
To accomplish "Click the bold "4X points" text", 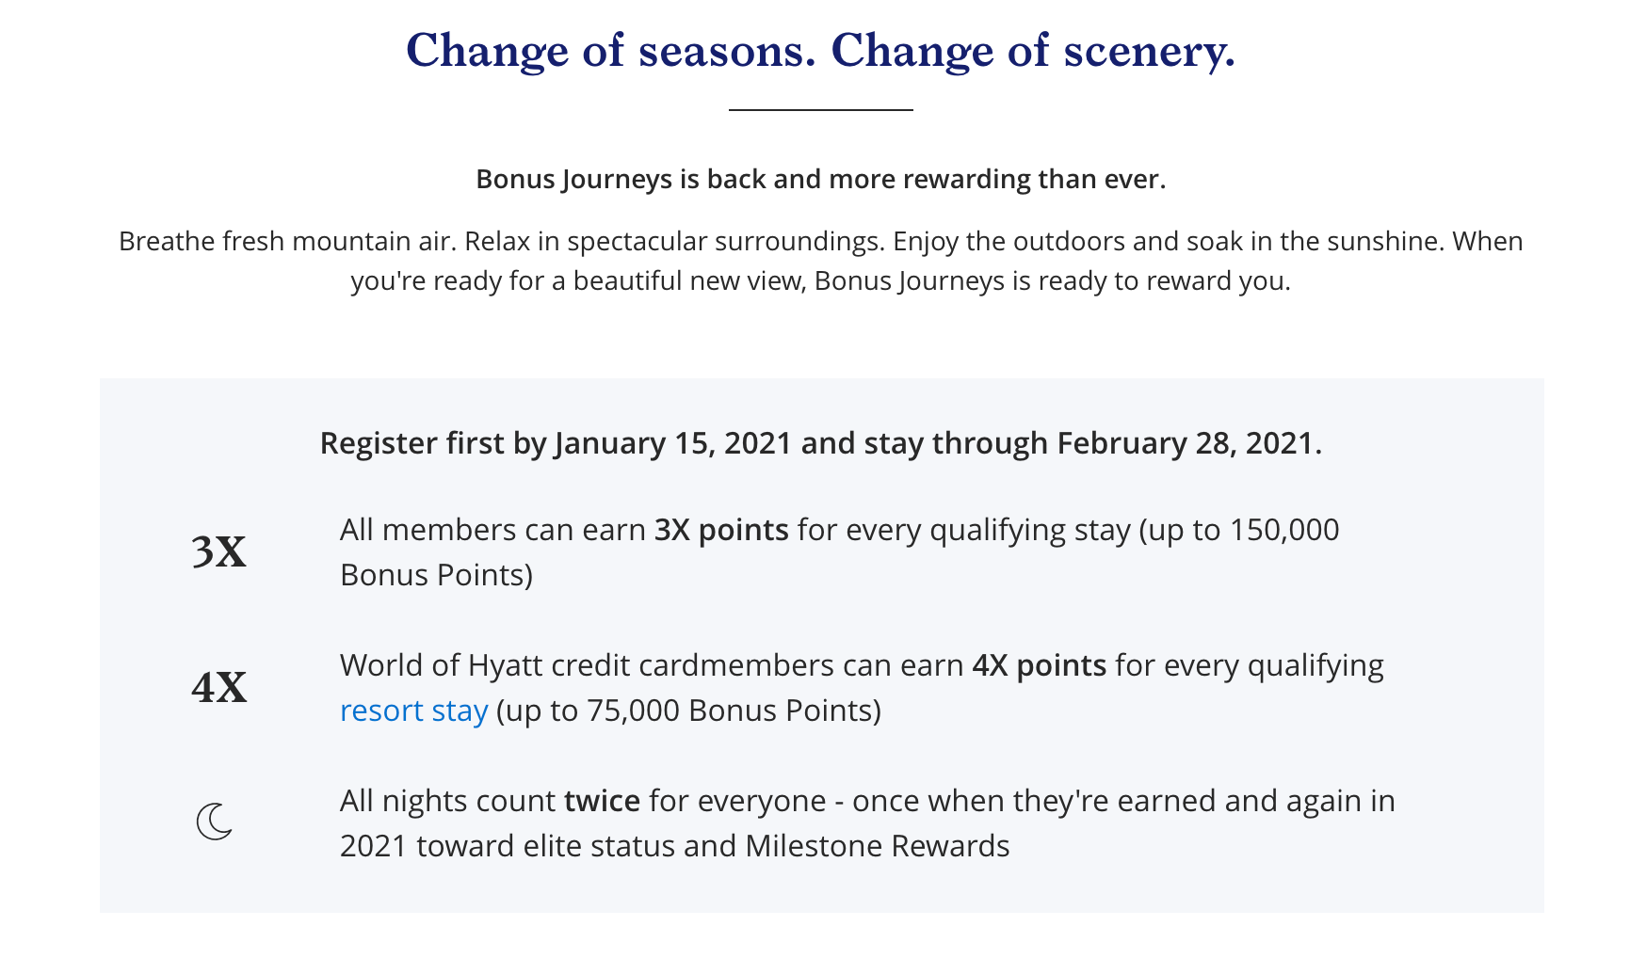I will [x=1039, y=665].
